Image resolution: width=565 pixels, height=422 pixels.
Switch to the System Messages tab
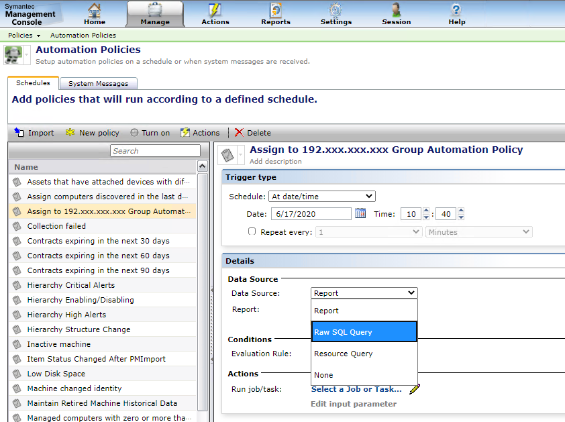99,84
